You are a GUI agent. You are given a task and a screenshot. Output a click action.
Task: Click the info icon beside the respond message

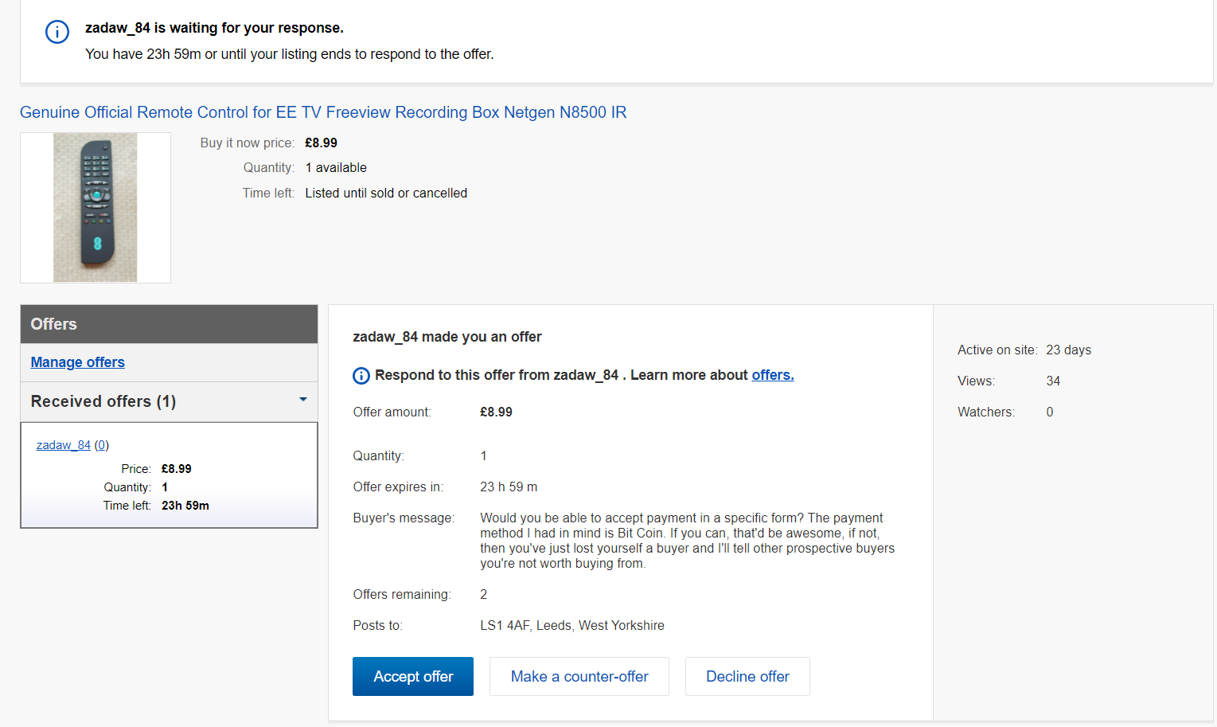point(361,375)
